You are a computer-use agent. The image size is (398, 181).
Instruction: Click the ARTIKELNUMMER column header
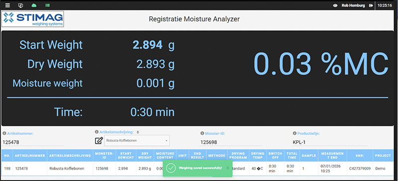click(x=30, y=155)
